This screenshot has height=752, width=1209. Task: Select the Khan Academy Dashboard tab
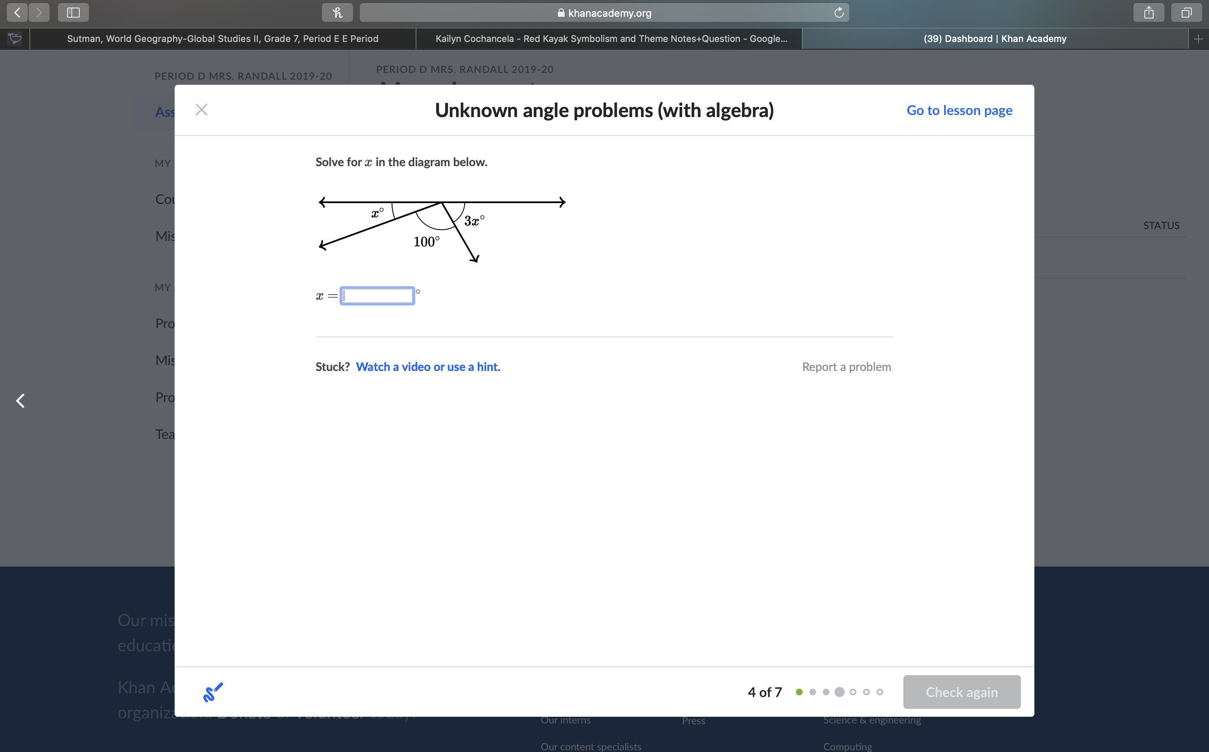pyautogui.click(x=994, y=39)
